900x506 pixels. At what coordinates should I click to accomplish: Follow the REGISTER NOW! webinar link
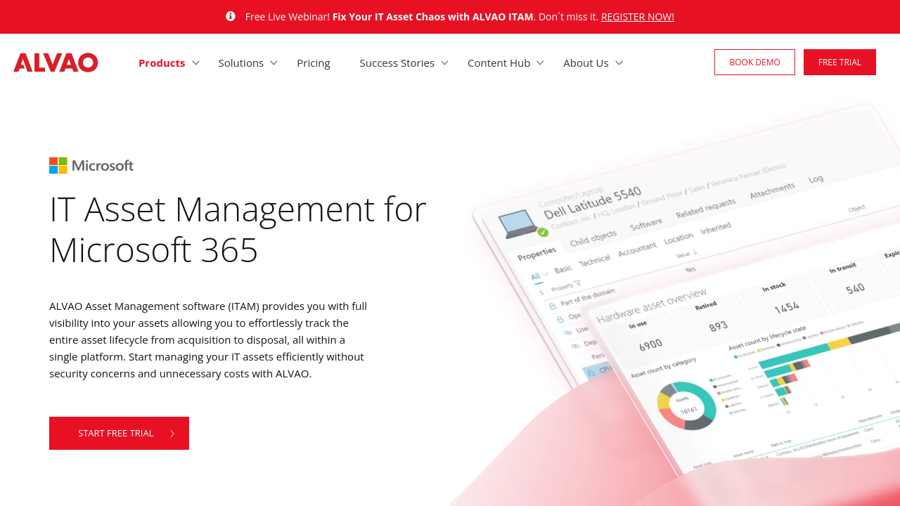(x=637, y=17)
